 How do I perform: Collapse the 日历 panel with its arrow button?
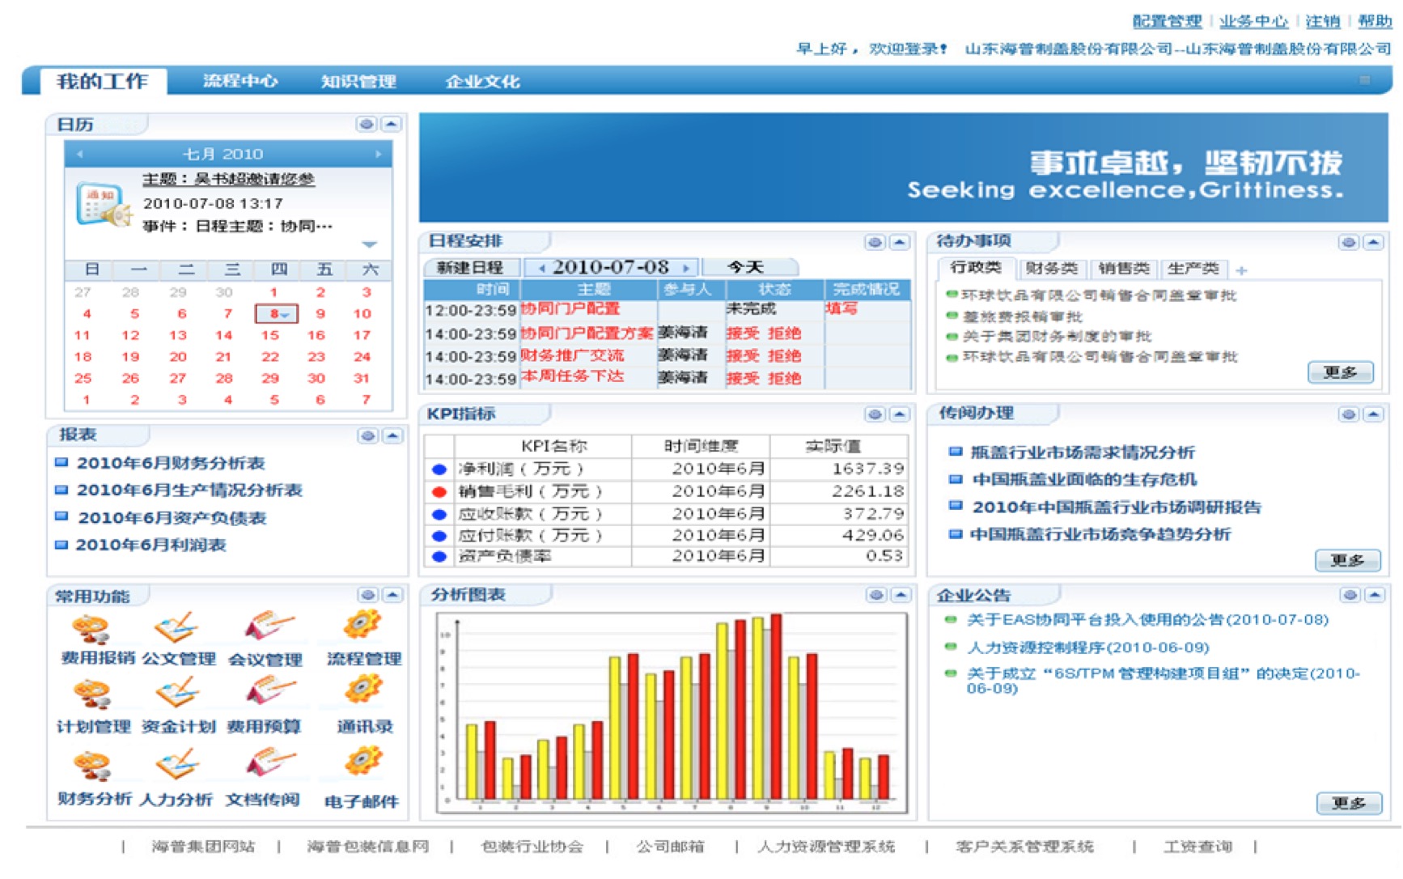(392, 124)
